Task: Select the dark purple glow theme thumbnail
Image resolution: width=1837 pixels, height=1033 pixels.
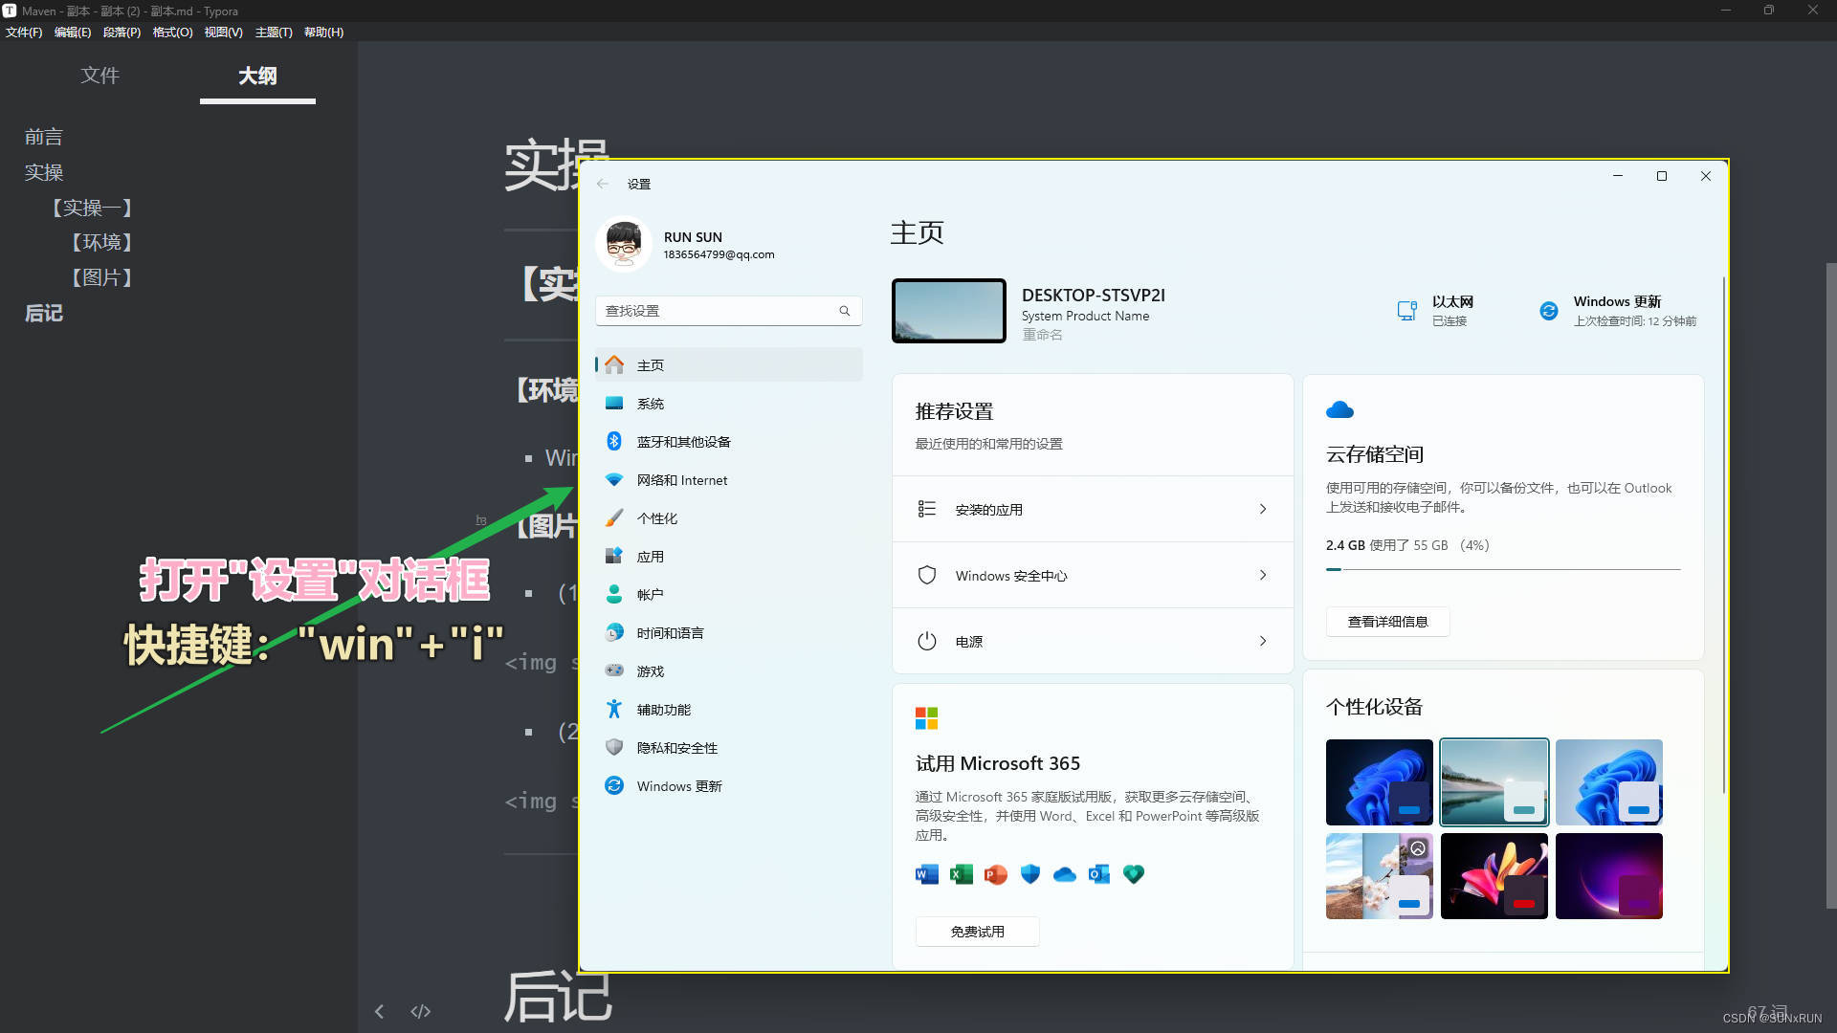Action: point(1608,876)
